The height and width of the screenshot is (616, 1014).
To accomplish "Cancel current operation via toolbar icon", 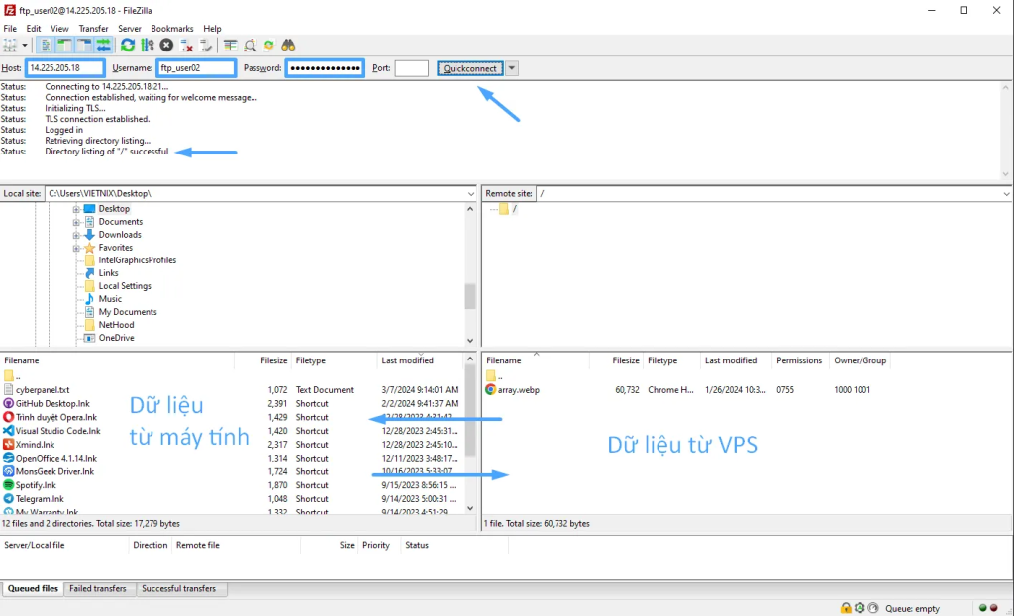I will click(166, 46).
